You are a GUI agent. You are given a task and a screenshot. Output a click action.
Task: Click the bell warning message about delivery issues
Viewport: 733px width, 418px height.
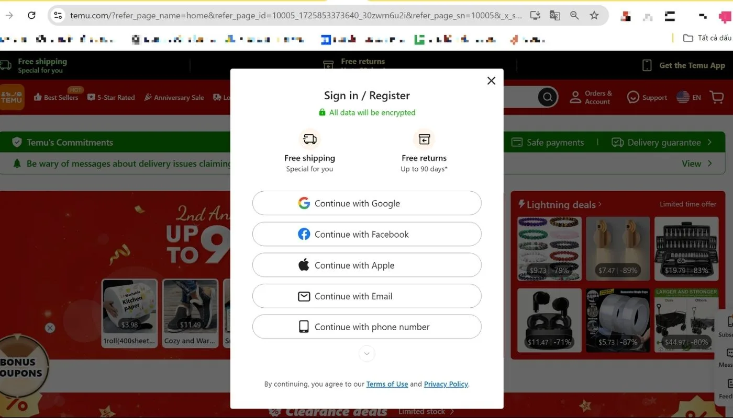123,164
